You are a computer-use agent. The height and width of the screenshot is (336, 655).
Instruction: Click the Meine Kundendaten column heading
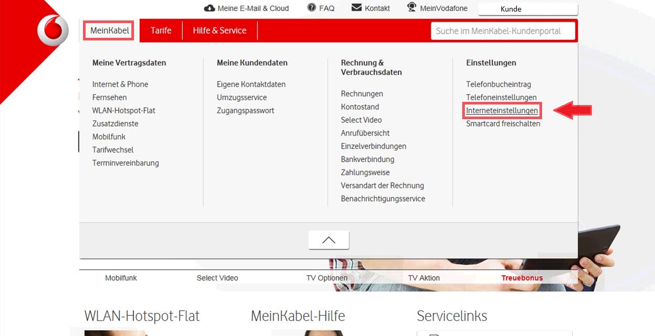pyautogui.click(x=252, y=62)
